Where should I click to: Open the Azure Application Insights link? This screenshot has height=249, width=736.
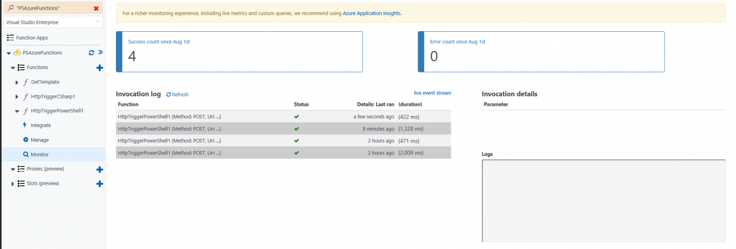click(372, 13)
